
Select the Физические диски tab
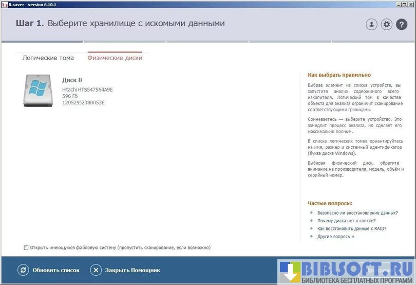point(115,58)
